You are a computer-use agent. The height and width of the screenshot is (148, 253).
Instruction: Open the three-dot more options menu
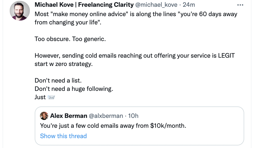pos(240,5)
